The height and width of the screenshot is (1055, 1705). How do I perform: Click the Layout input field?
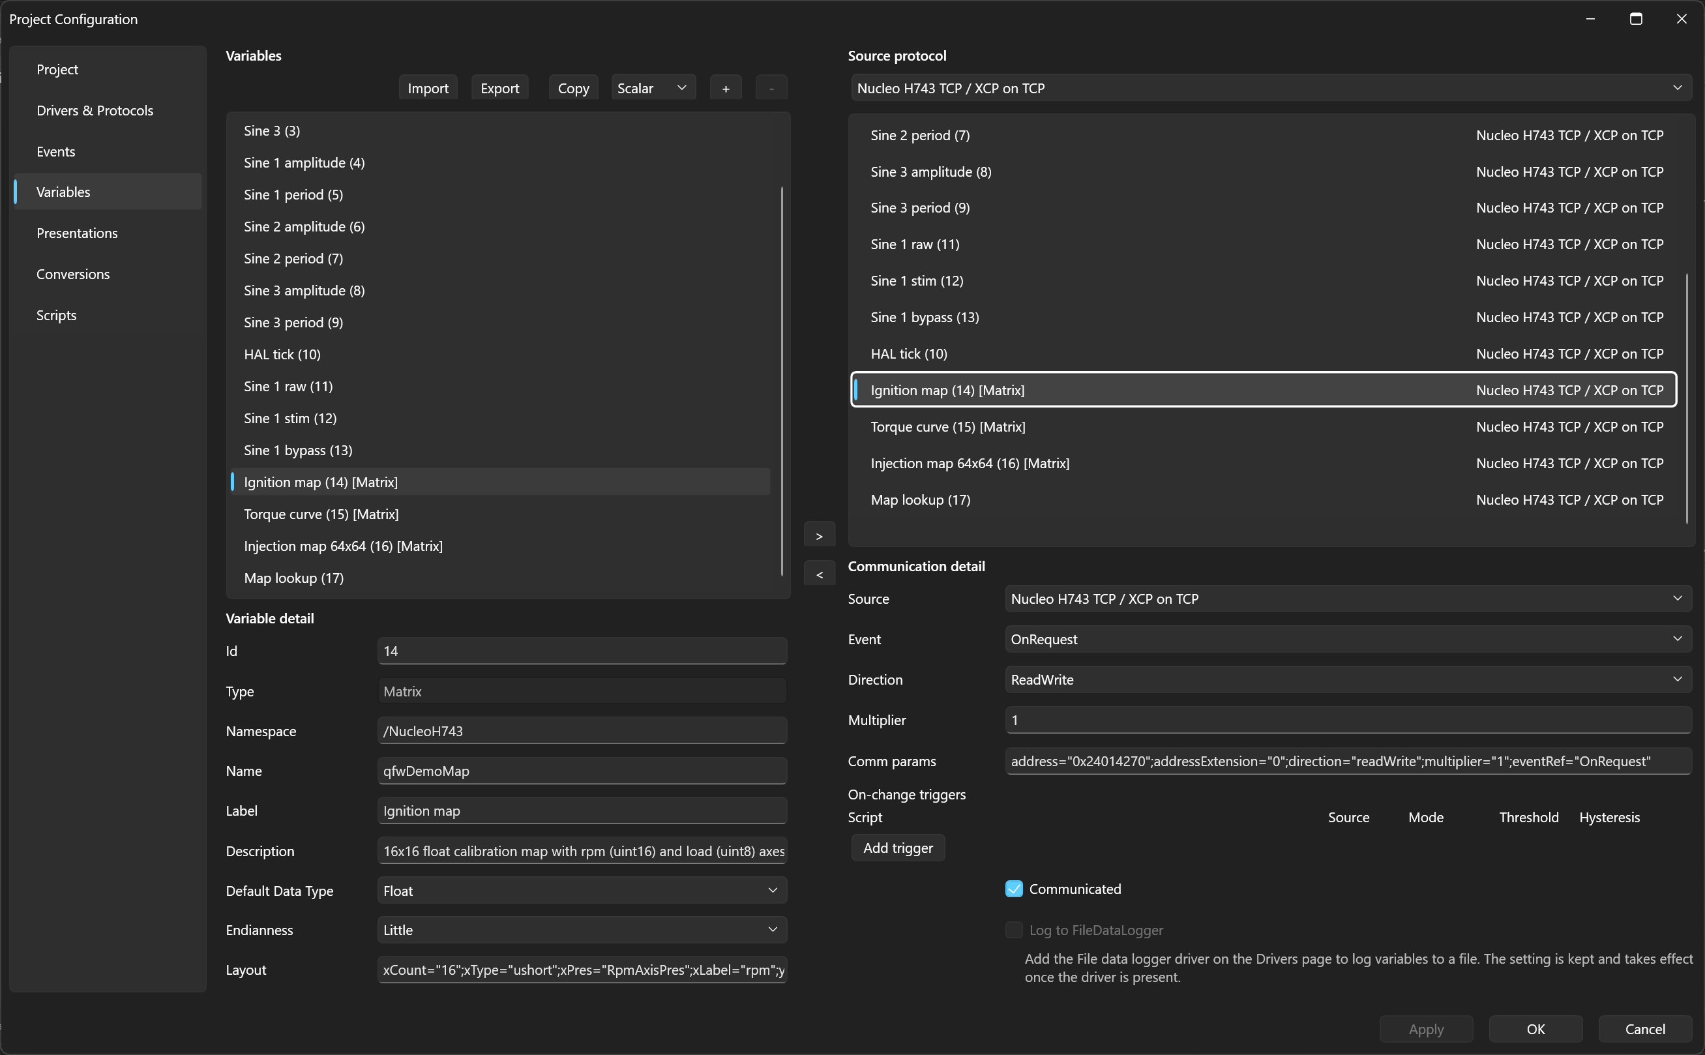pos(582,970)
